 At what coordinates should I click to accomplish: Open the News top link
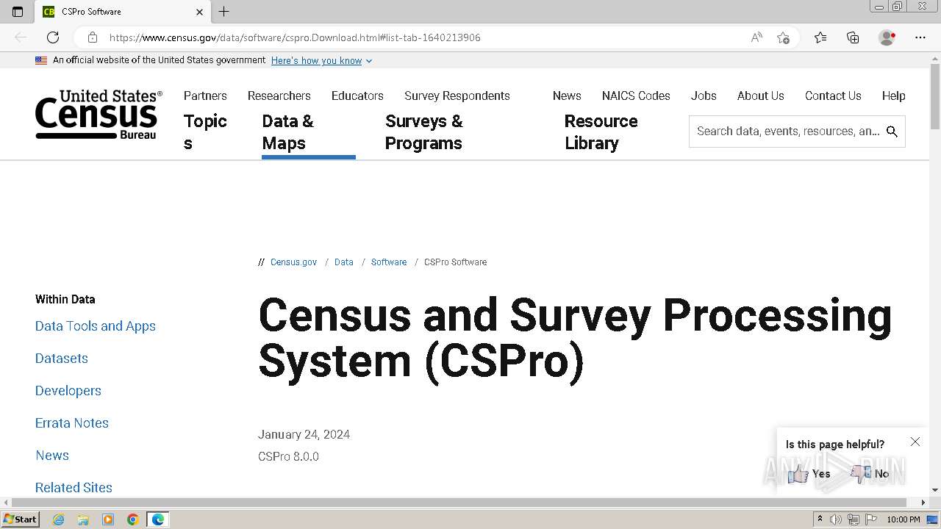(567, 96)
